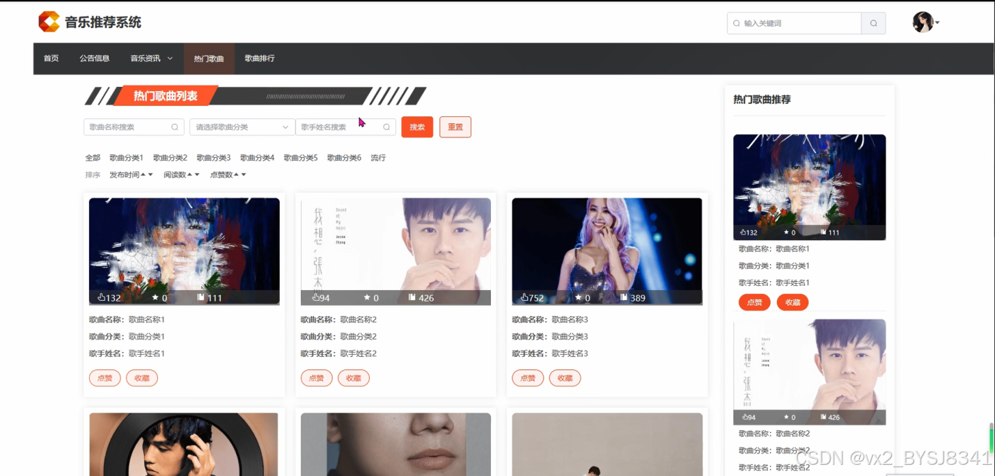
Task: Filter by 歌曲分类2
Action: point(170,158)
